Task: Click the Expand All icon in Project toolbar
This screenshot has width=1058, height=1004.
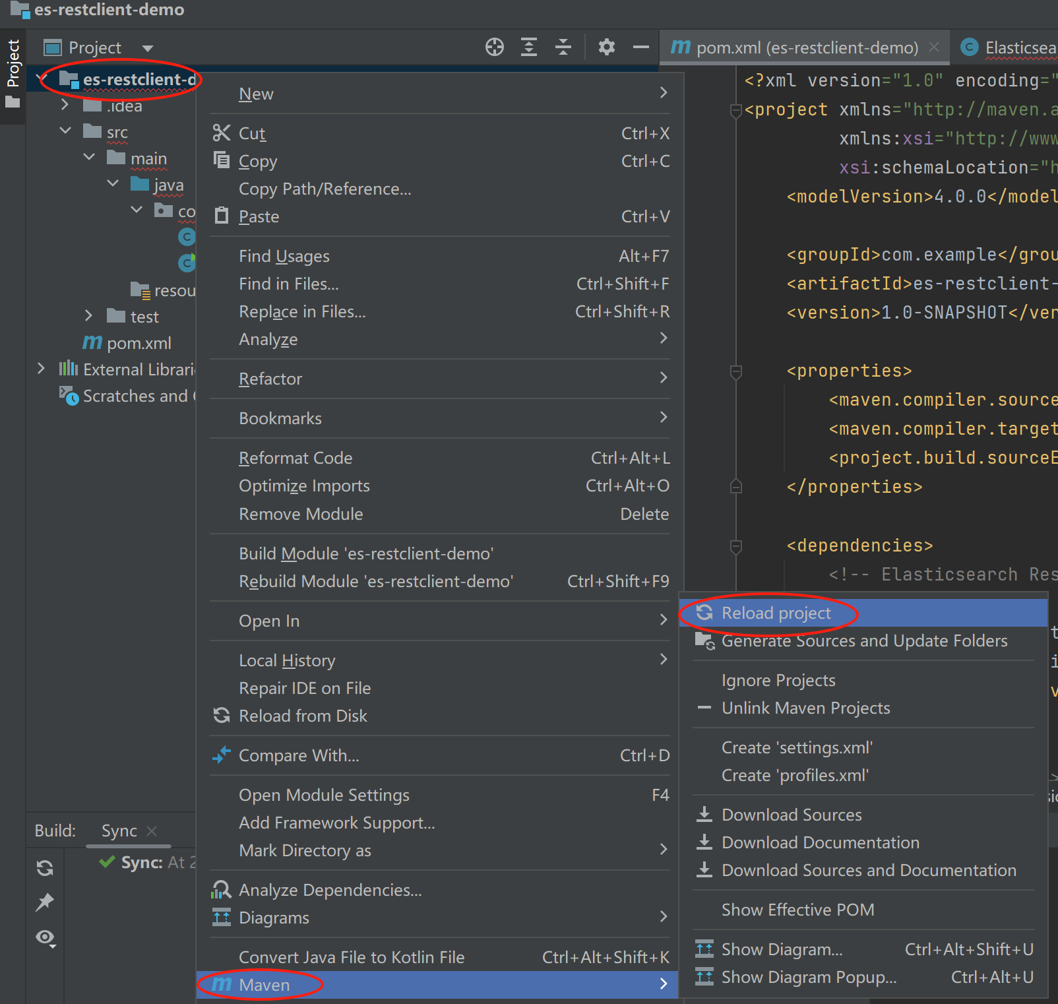Action: coord(529,47)
